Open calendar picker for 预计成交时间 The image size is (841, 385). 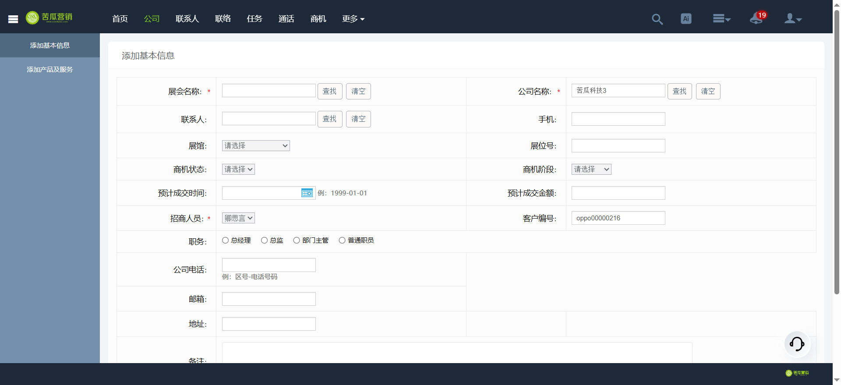307,193
